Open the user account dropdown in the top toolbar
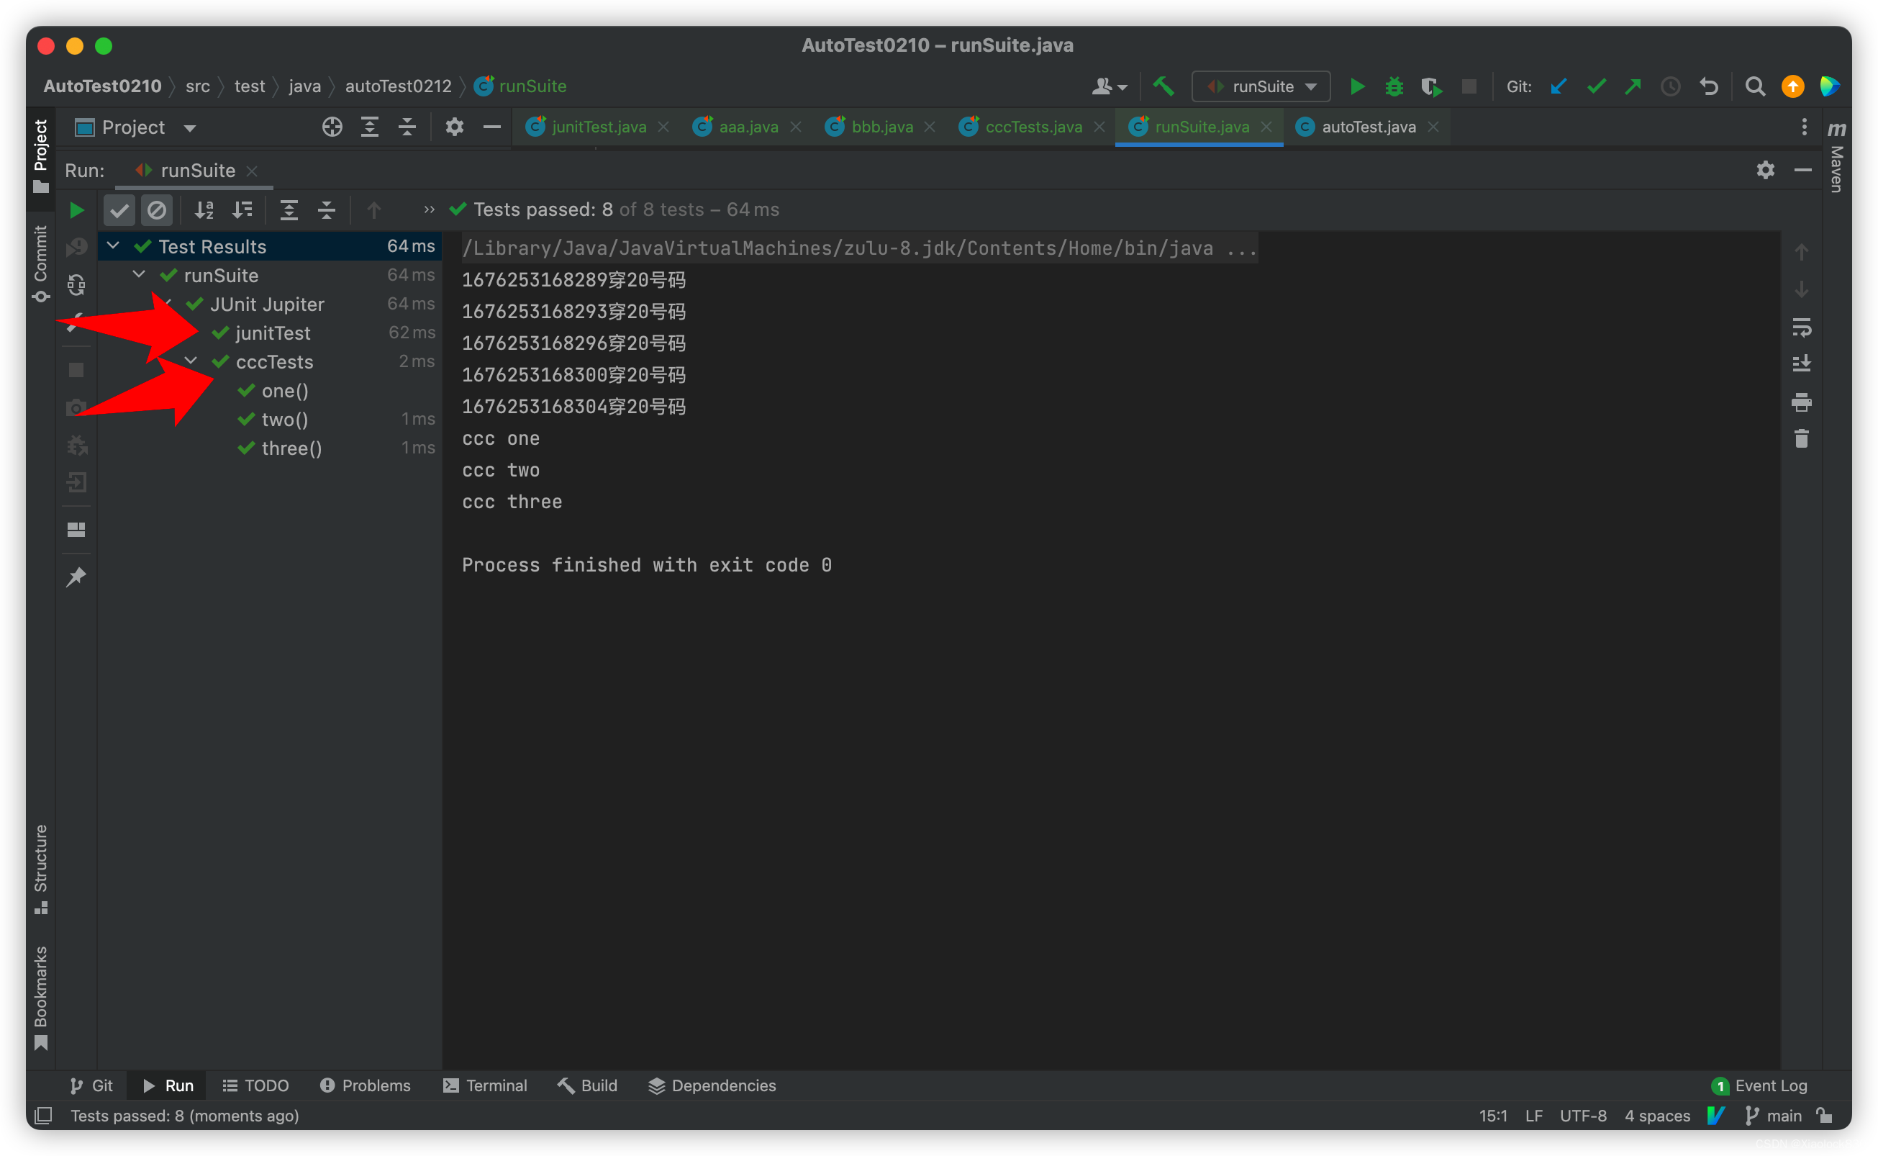1878x1156 pixels. click(1109, 86)
